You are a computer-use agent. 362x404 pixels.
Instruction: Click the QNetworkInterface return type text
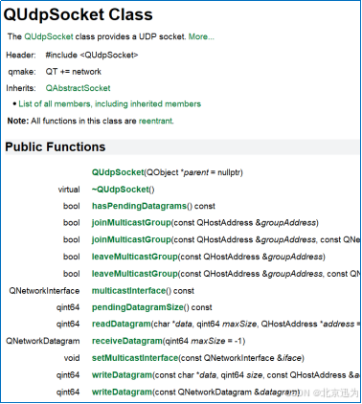[x=44, y=291]
